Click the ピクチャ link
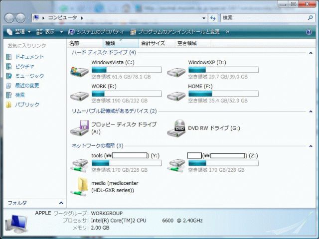Image resolution: width=319 pixels, height=239 pixels. pos(24,66)
